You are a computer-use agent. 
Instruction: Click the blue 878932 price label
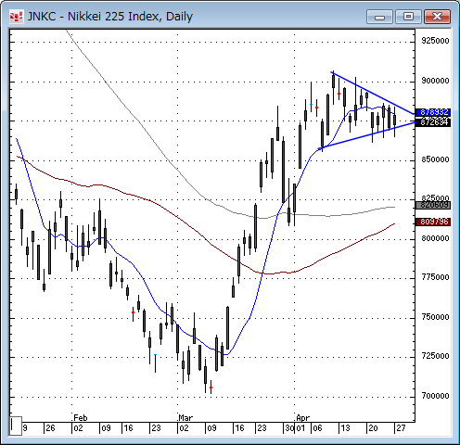click(x=433, y=112)
